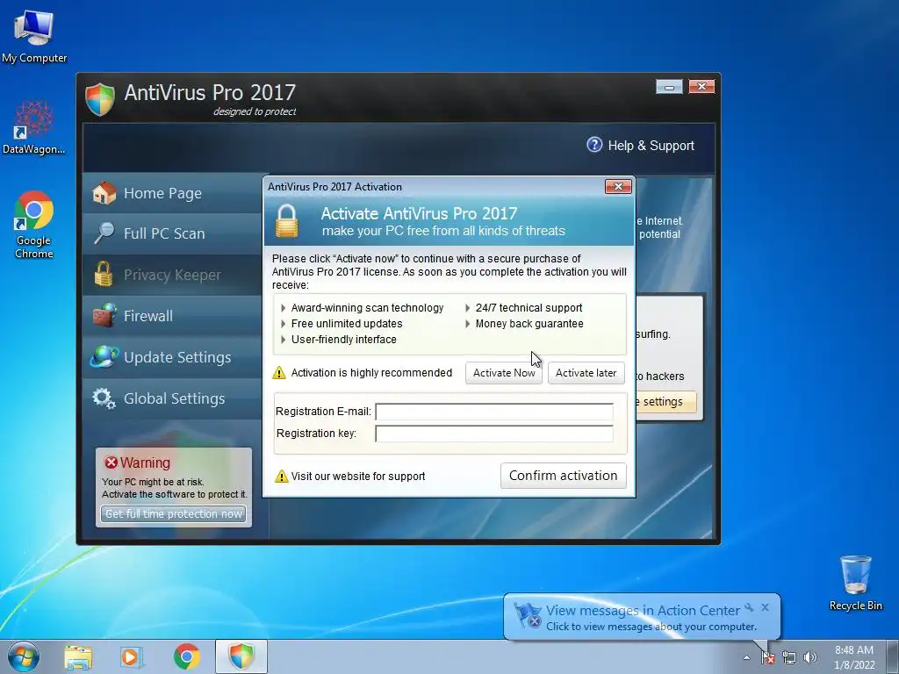899x674 pixels.
Task: Click the taskbar clock showing 8:48 AM
Action: point(854,657)
